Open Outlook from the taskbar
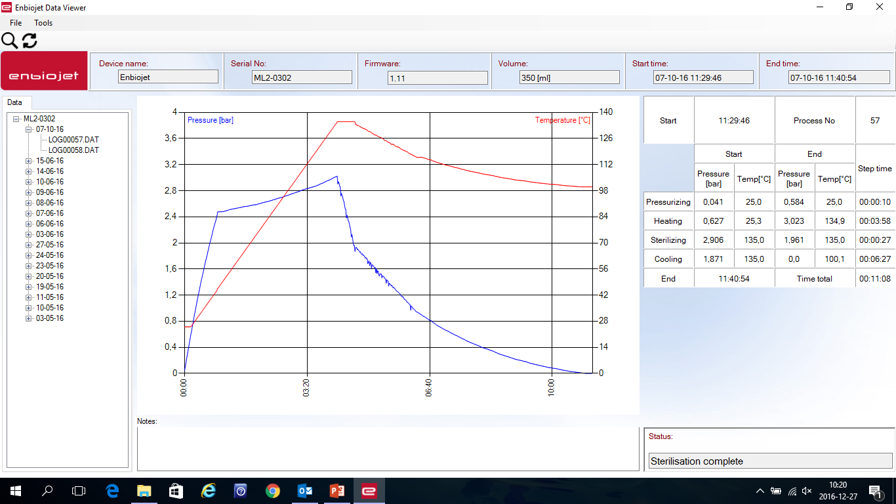Screen dimensions: 896x504 [305, 490]
